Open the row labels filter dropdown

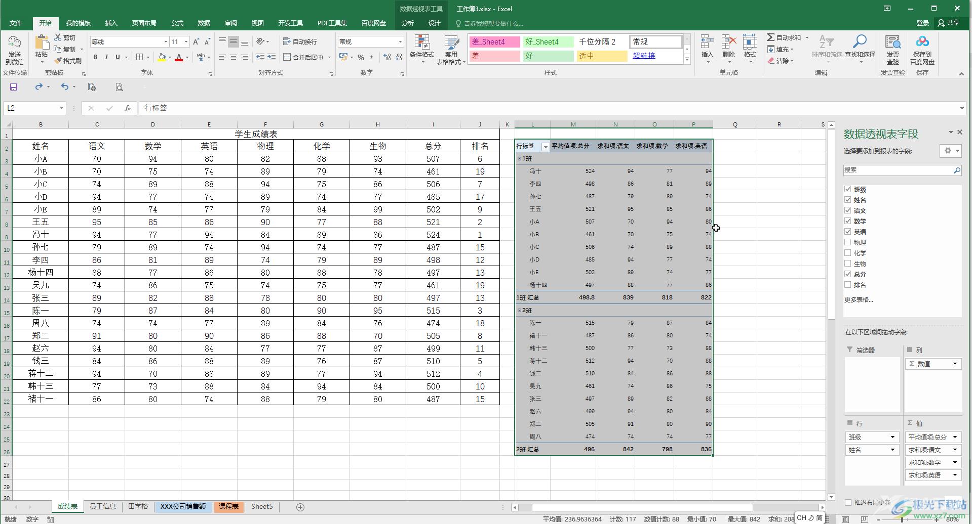545,147
